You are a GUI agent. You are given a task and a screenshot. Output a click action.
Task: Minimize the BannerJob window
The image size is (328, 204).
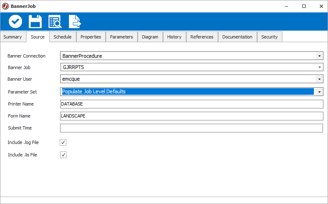(287, 6)
